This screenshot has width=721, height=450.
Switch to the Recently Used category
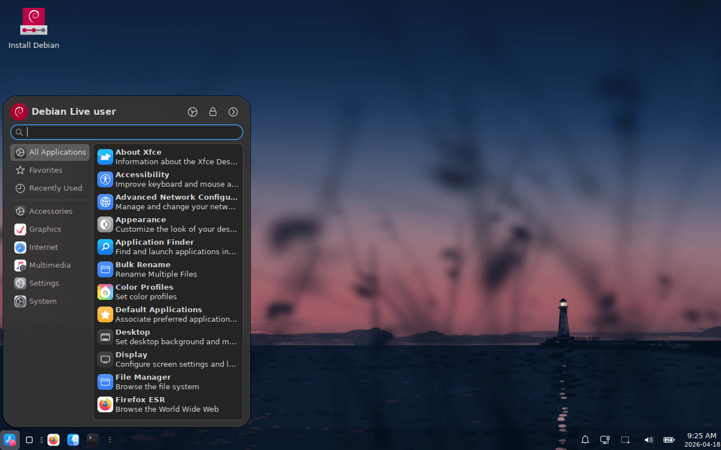(x=55, y=188)
